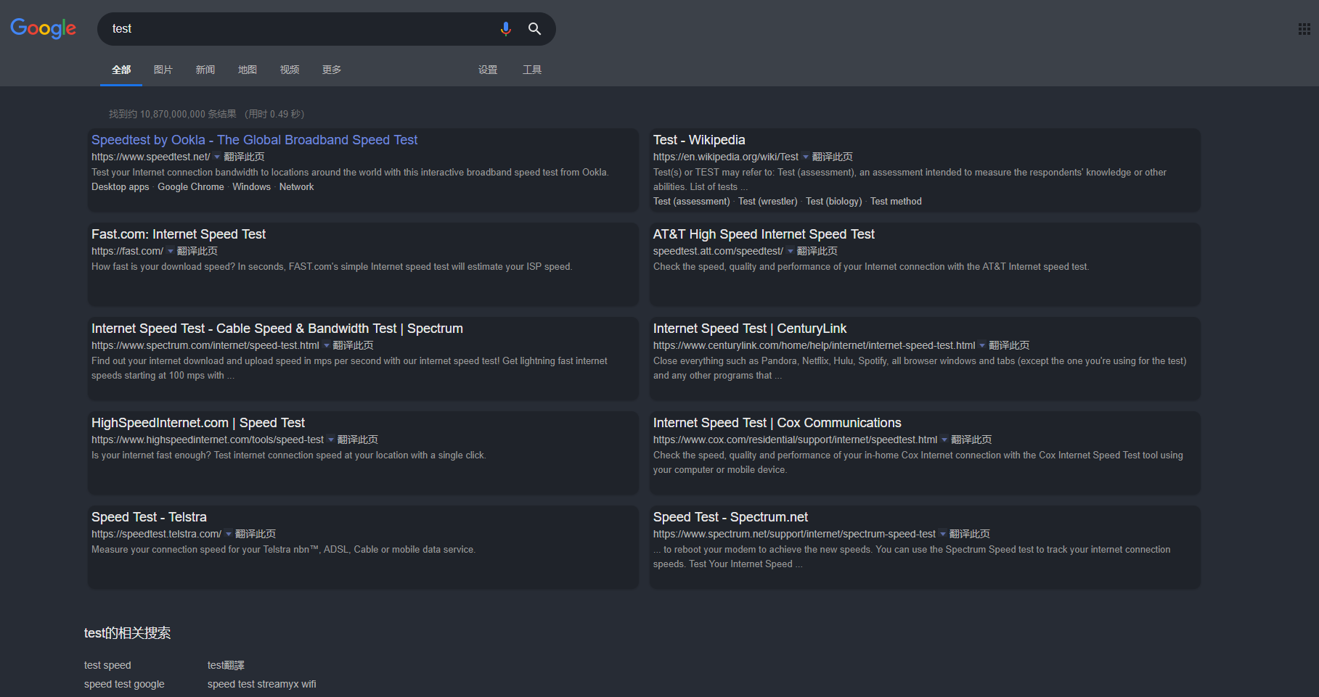Open Speedtest by Ookla result link
This screenshot has width=1319, height=697.
pyautogui.click(x=254, y=140)
